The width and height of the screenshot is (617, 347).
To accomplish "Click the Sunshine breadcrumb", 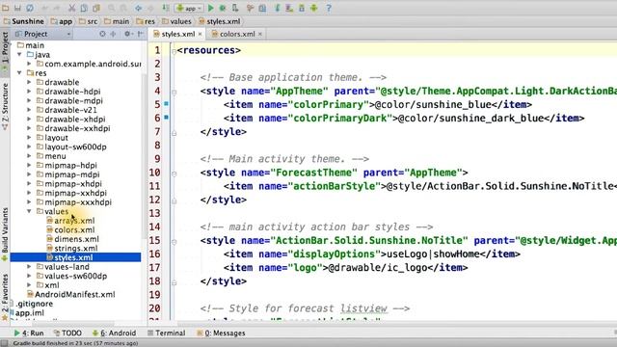I will coord(23,21).
